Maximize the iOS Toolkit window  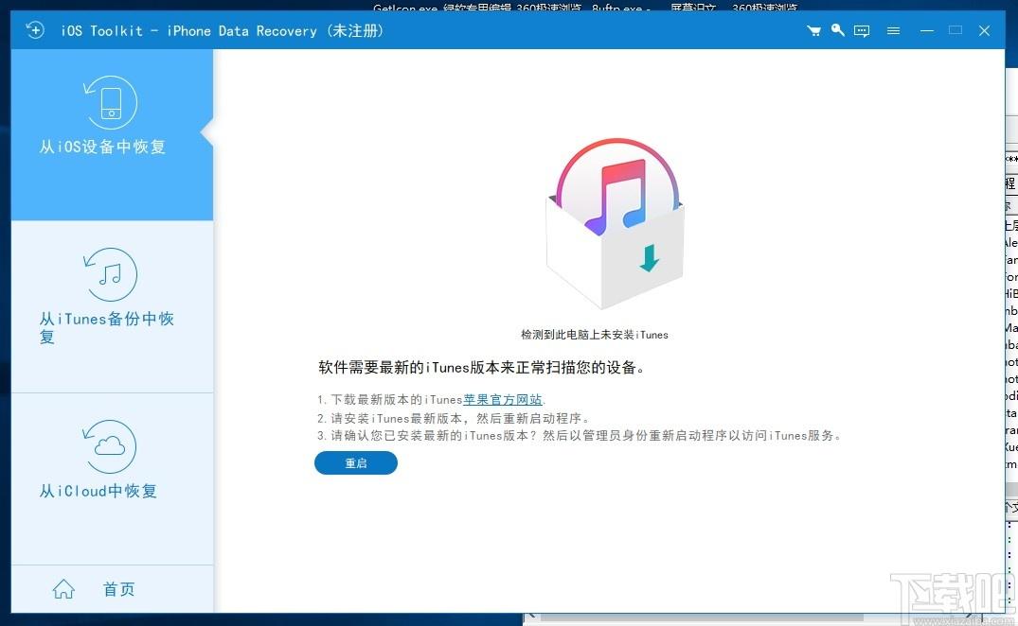coord(955,30)
